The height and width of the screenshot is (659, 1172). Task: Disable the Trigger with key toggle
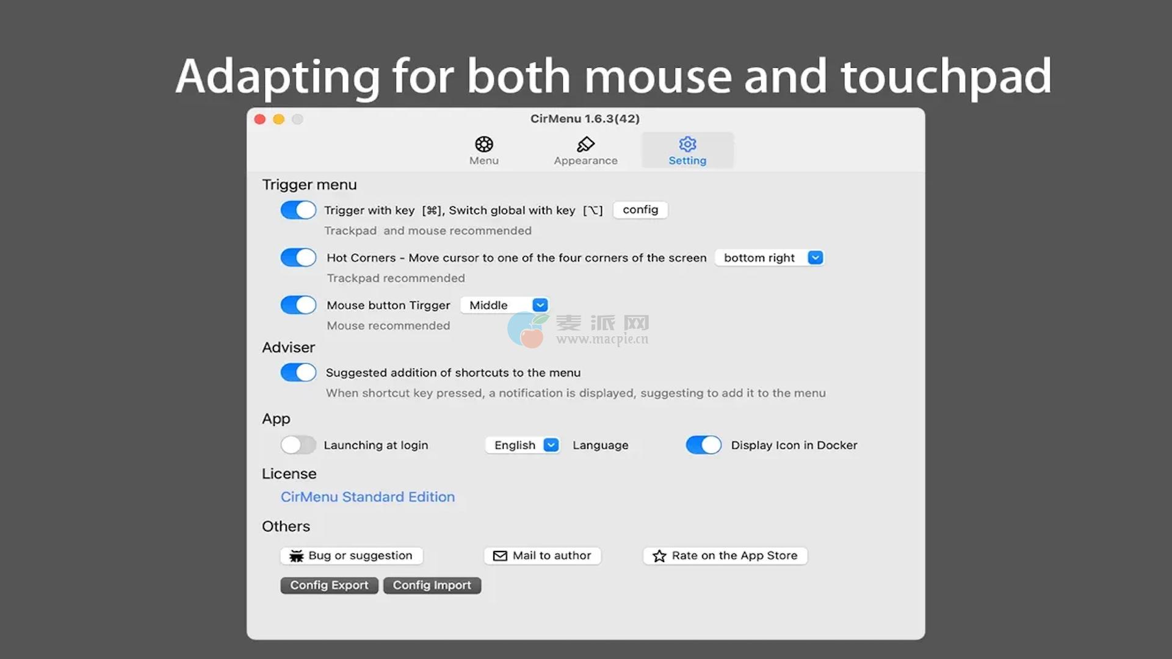tap(298, 210)
